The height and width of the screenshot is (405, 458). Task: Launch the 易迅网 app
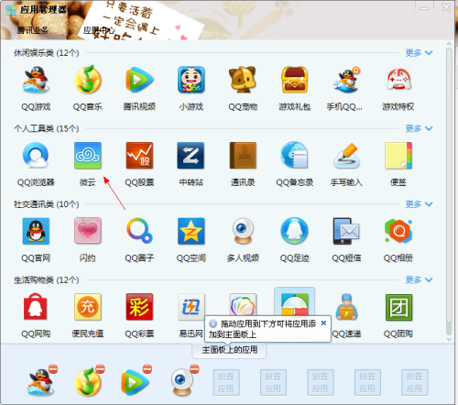191,307
